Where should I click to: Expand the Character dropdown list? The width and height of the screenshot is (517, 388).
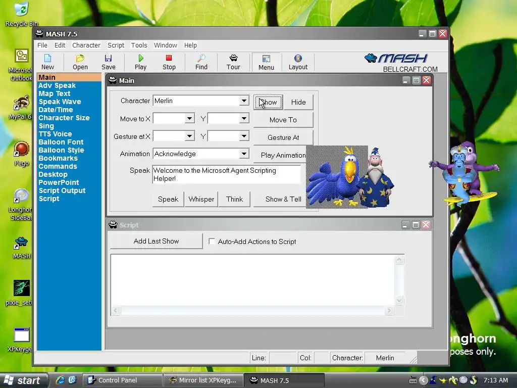pos(244,101)
